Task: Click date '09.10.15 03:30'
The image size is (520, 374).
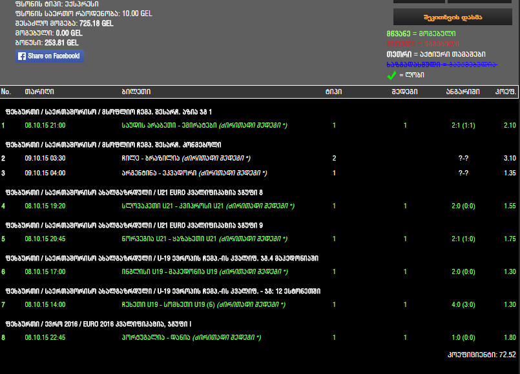Action: pyautogui.click(x=45, y=158)
